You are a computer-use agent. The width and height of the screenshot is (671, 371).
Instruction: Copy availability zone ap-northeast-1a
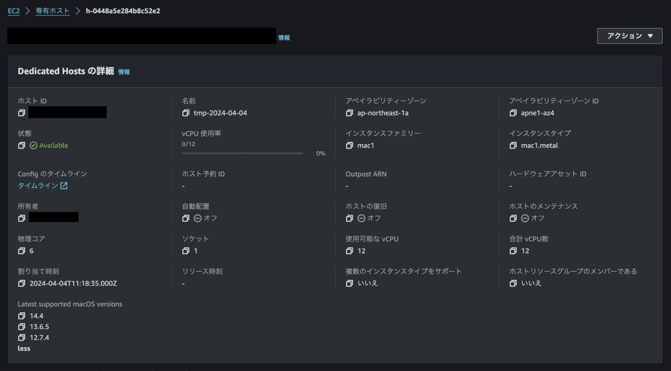click(349, 113)
